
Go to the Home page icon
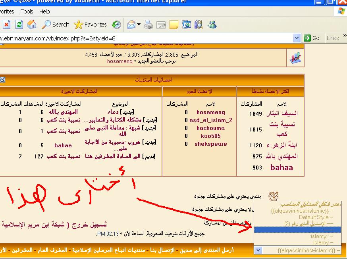tap(32, 25)
